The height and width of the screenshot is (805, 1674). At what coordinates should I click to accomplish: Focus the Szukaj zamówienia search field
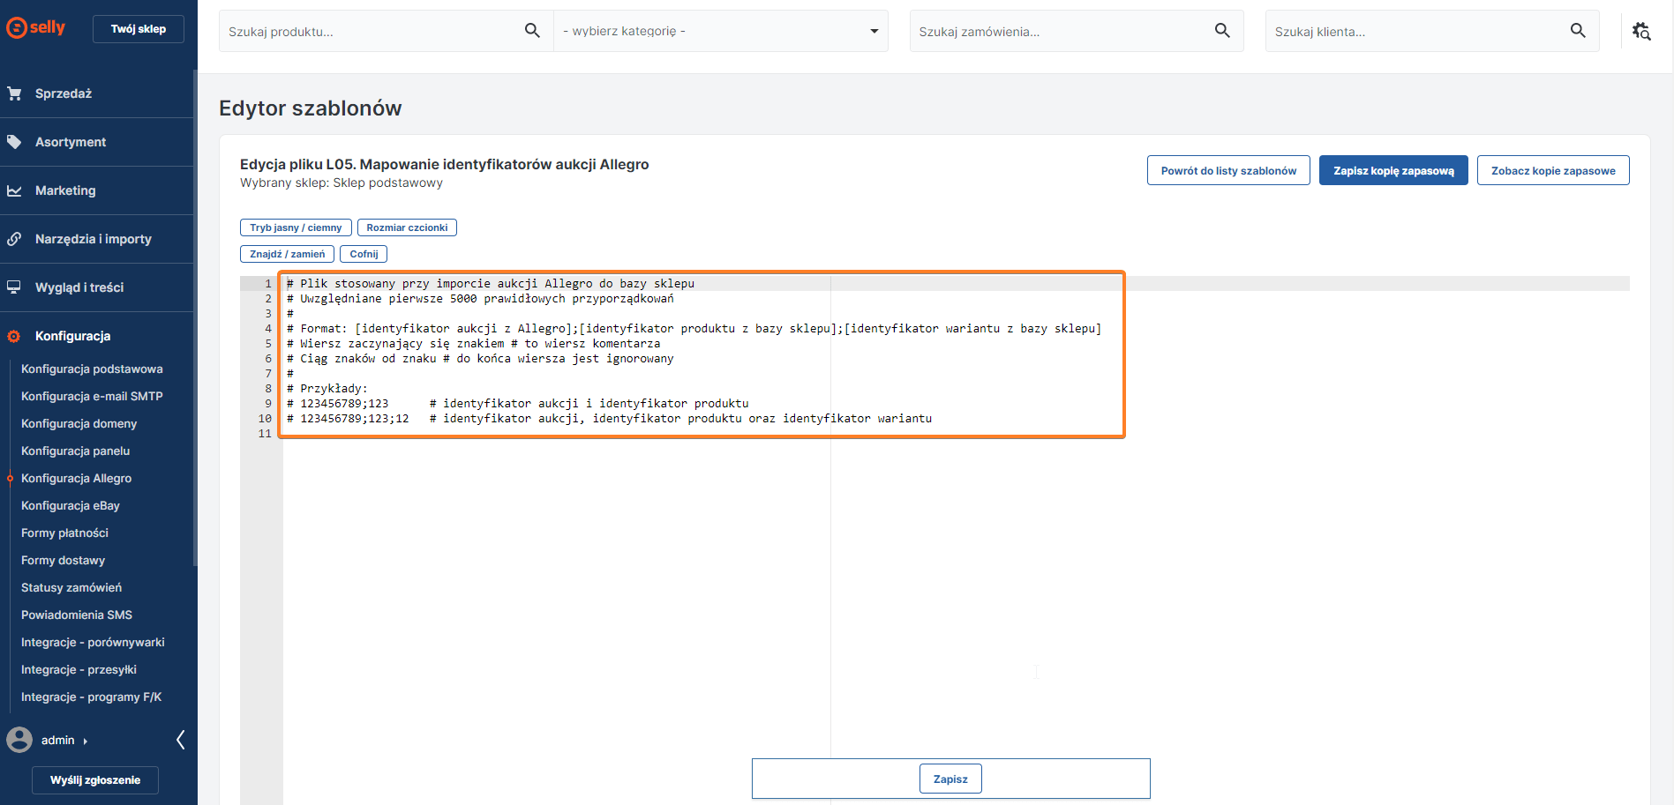point(1059,31)
